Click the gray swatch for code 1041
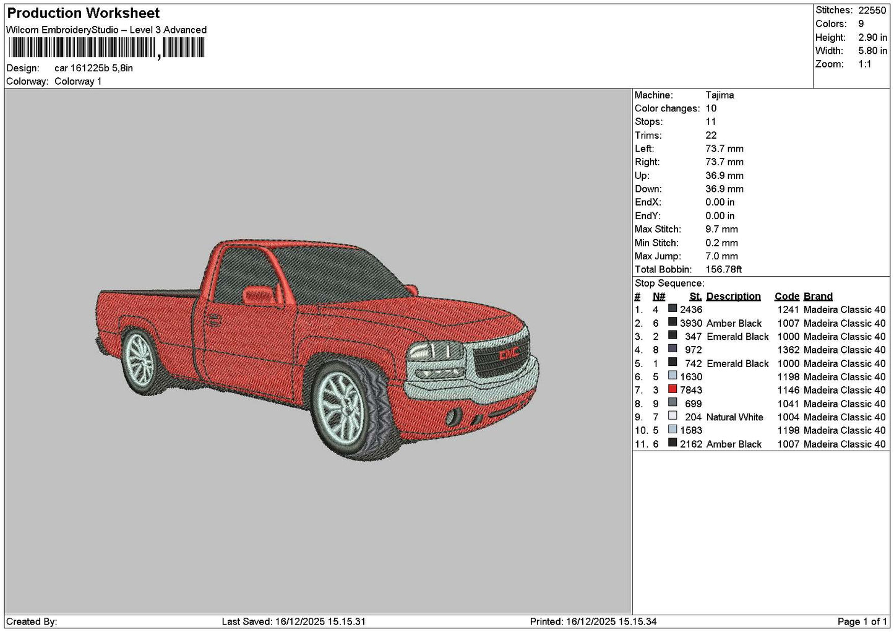894x632 pixels. coord(673,402)
